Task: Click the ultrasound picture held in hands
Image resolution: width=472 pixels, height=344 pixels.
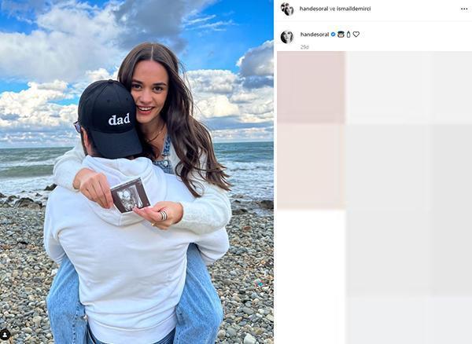Action: click(131, 195)
